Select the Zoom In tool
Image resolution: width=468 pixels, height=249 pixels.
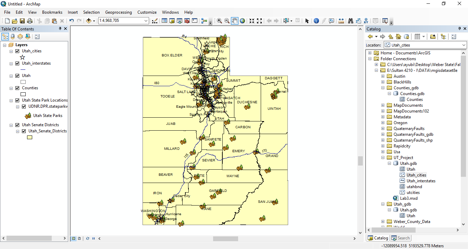coord(219,21)
